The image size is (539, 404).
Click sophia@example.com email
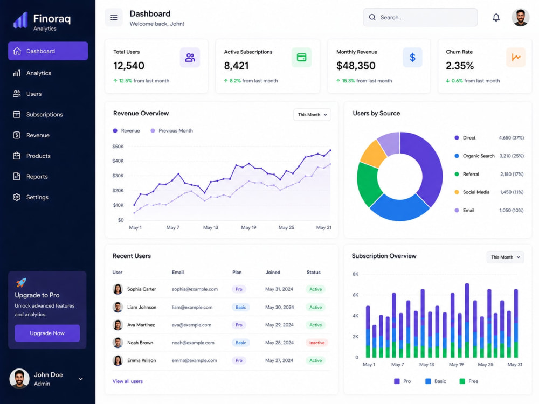(195, 289)
